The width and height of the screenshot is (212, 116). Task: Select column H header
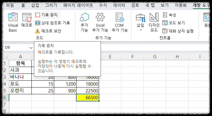click(177, 57)
